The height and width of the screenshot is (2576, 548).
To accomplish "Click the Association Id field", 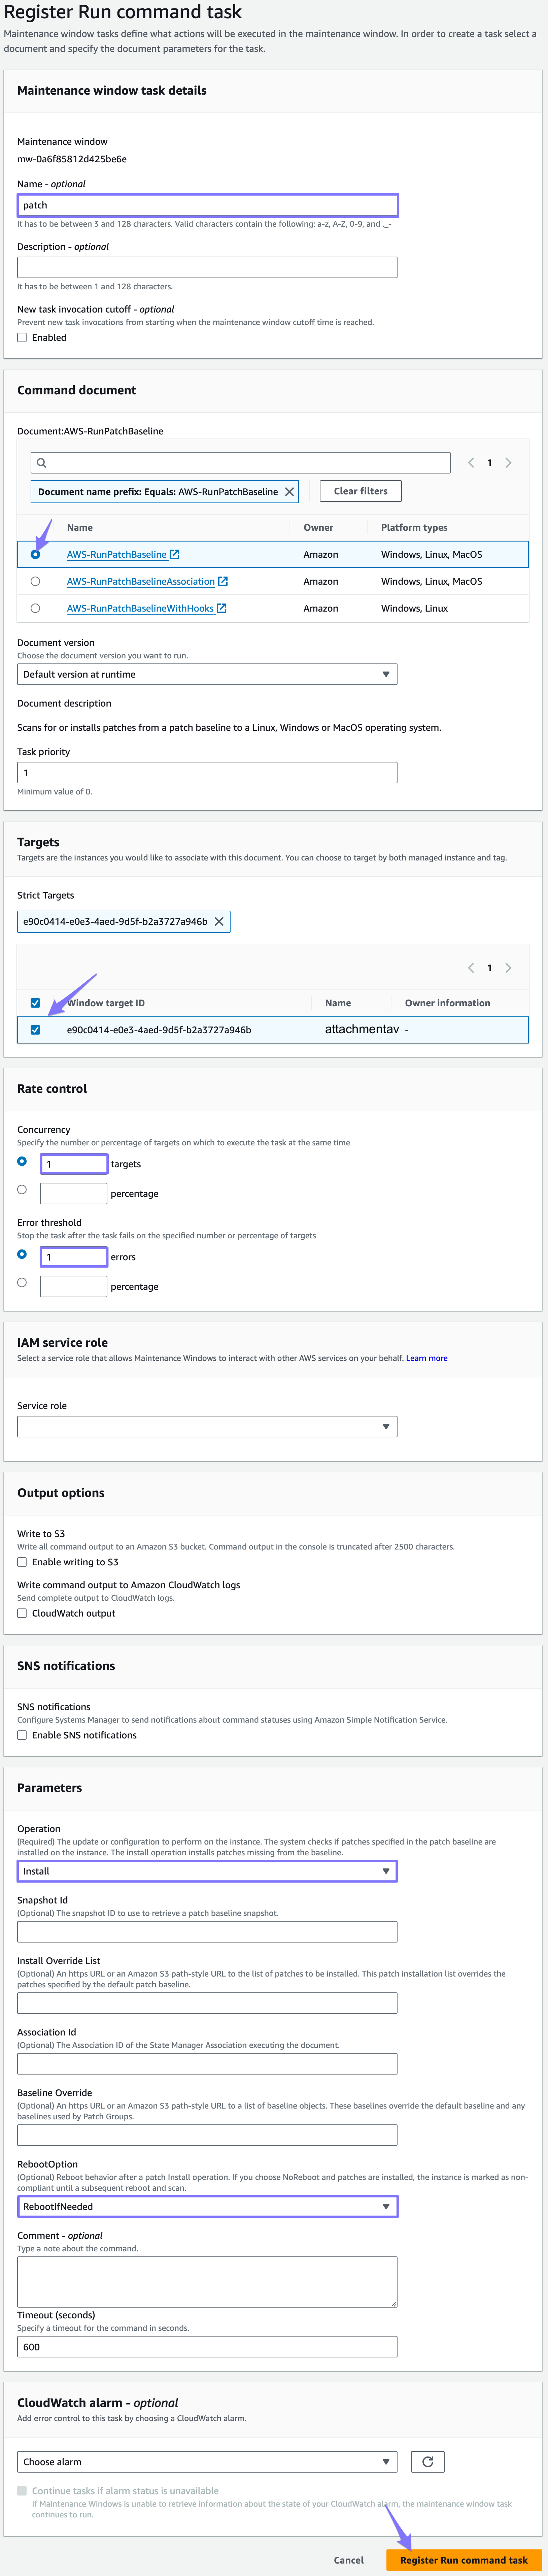I will click(x=207, y=2064).
